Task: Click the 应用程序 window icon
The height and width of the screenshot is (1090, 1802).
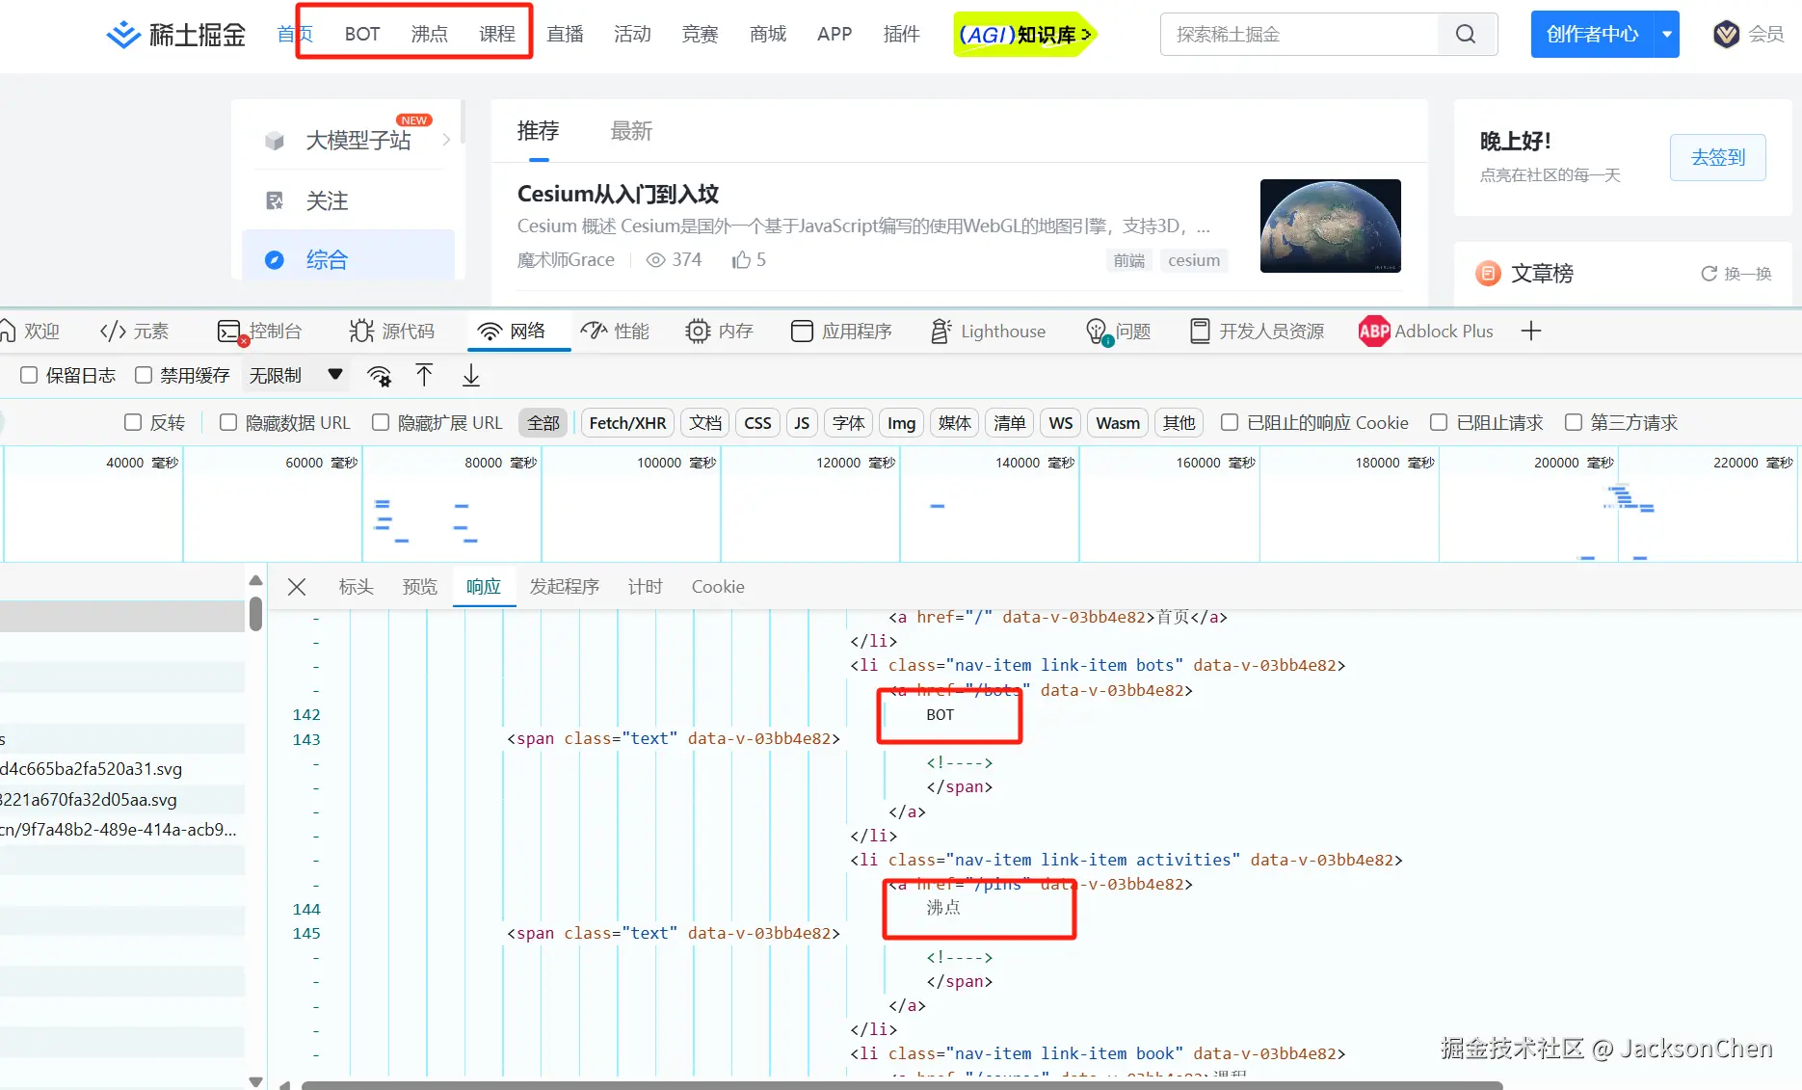Action: (x=802, y=332)
